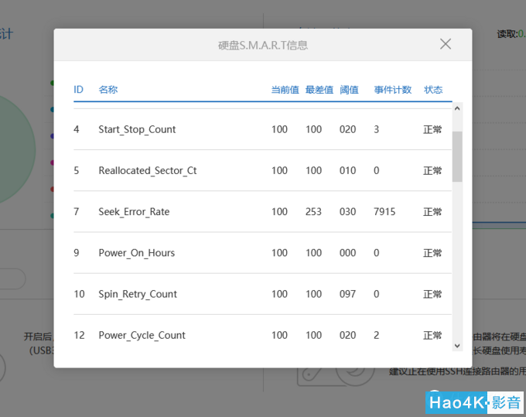Click the 最差值 column header
Viewport: 526px width, 417px height.
[x=319, y=90]
